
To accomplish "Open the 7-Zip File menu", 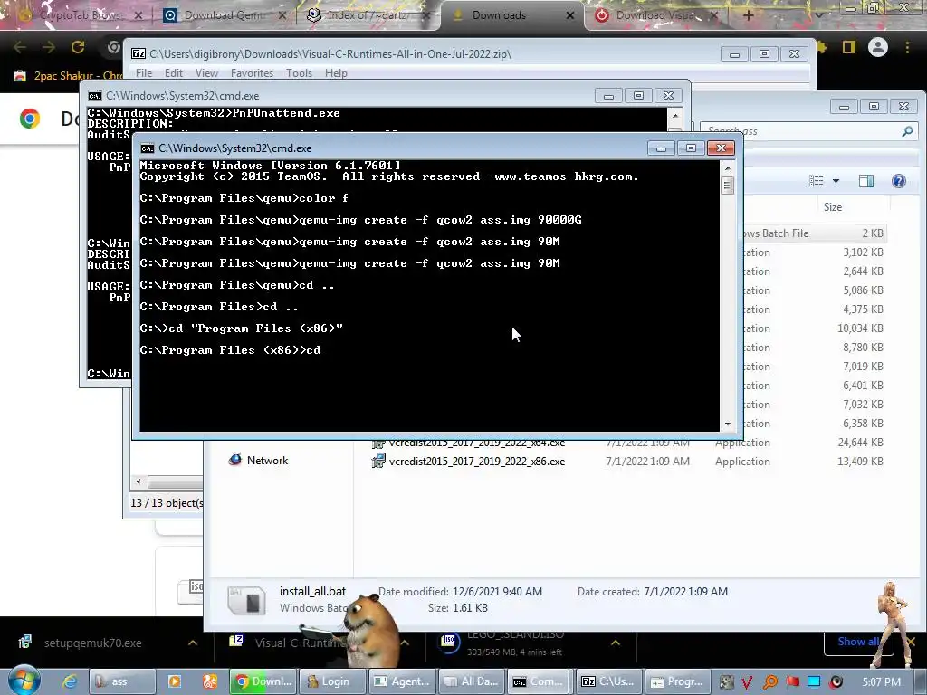I will (144, 73).
